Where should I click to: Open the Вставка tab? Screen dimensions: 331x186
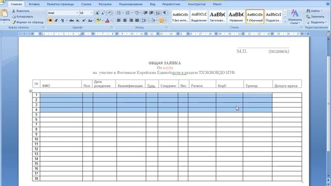tap(34, 4)
